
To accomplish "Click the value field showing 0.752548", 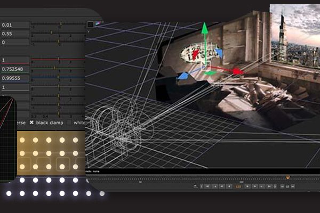I will point(14,69).
